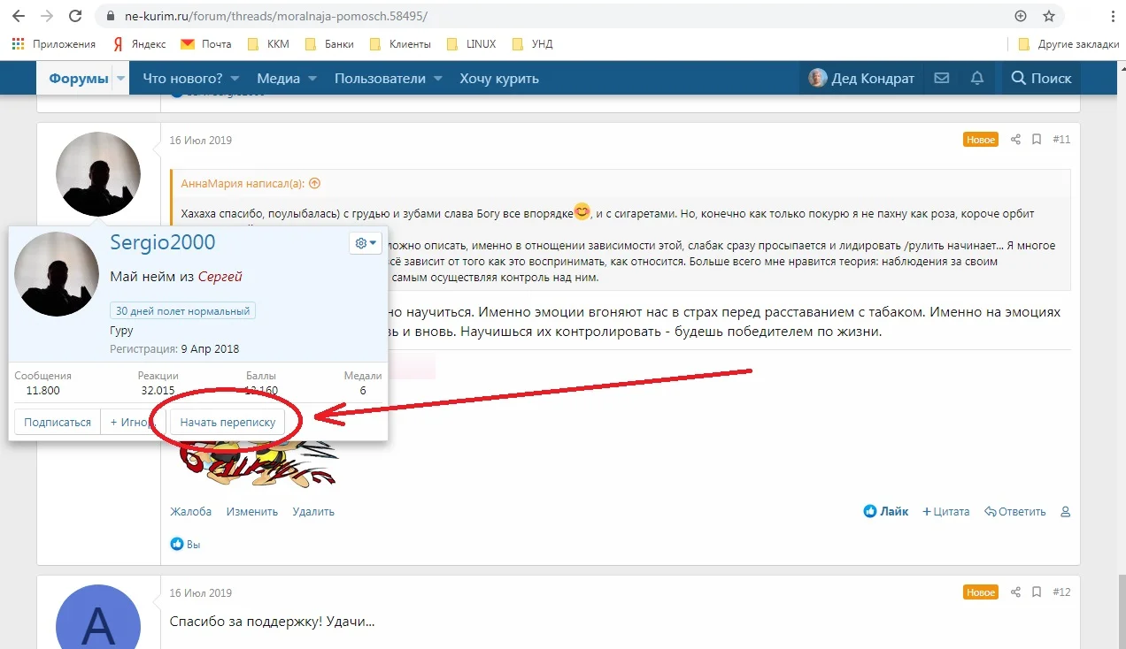This screenshot has width=1126, height=649.
Task: Open the notifications bell icon
Action: [977, 78]
